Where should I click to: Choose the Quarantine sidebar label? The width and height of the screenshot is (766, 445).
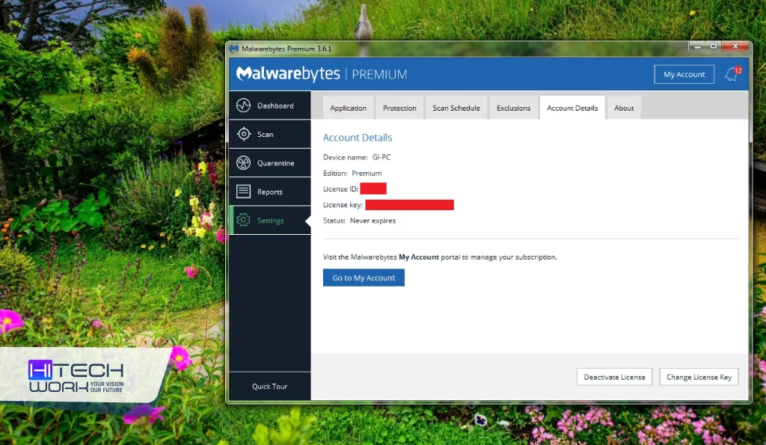coord(276,163)
